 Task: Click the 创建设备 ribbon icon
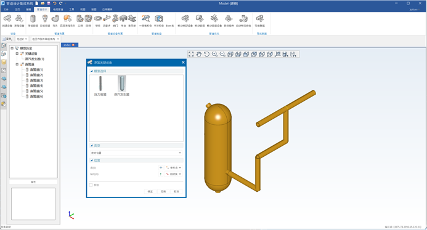click(x=7, y=21)
